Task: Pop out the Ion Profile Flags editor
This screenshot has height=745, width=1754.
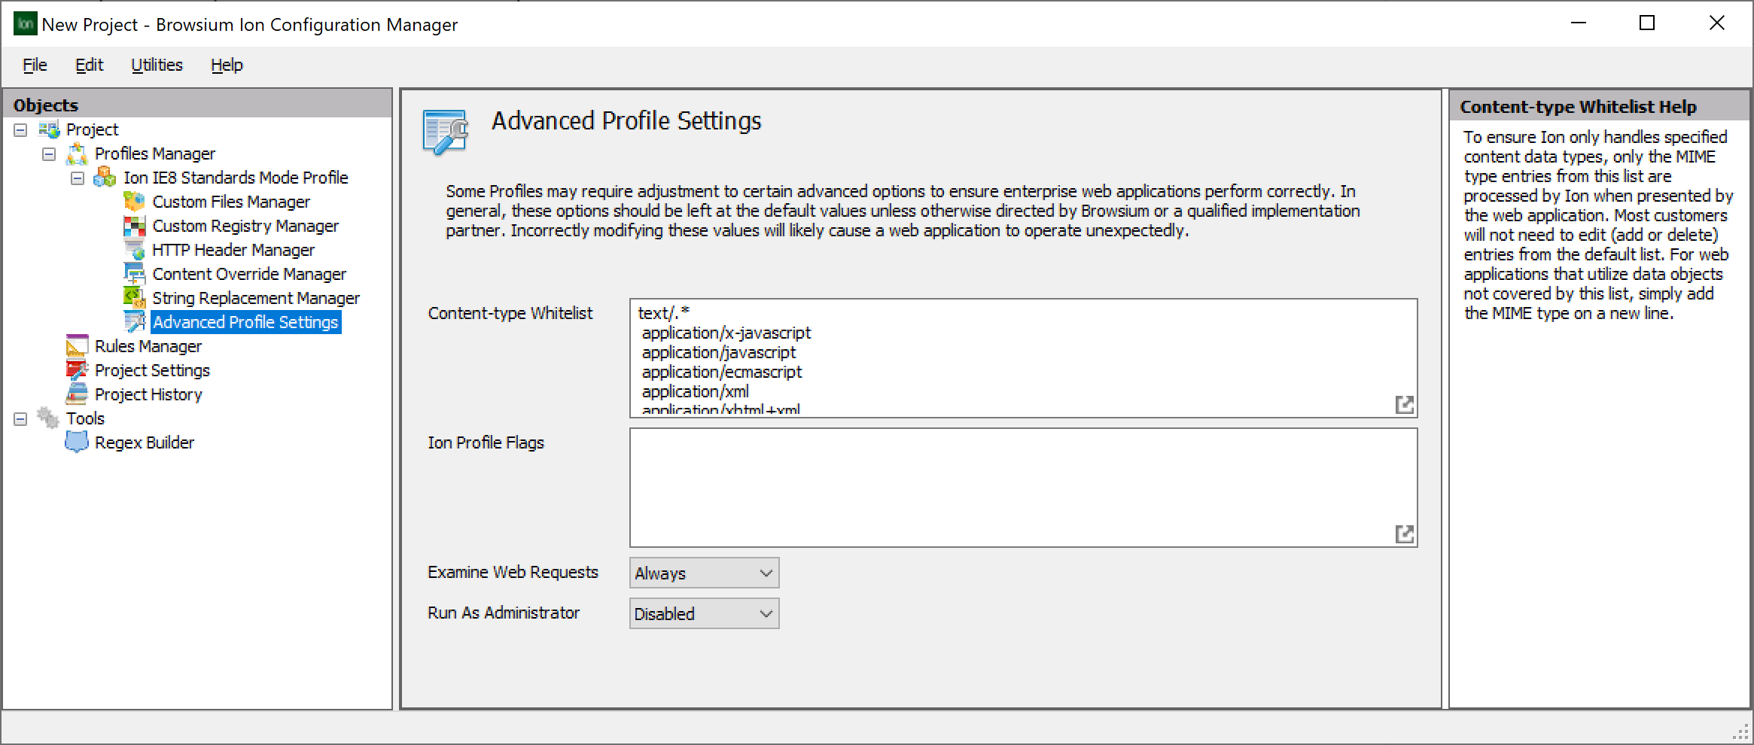Action: [1405, 534]
